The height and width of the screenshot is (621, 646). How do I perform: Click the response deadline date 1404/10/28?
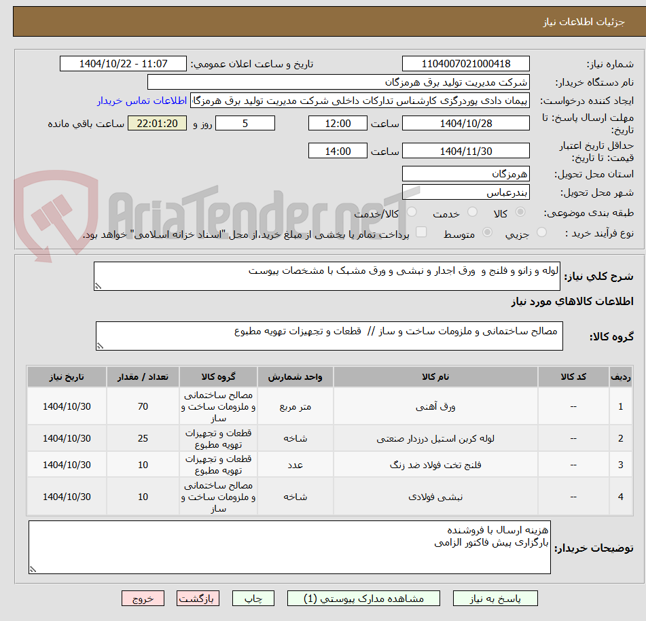465,123
